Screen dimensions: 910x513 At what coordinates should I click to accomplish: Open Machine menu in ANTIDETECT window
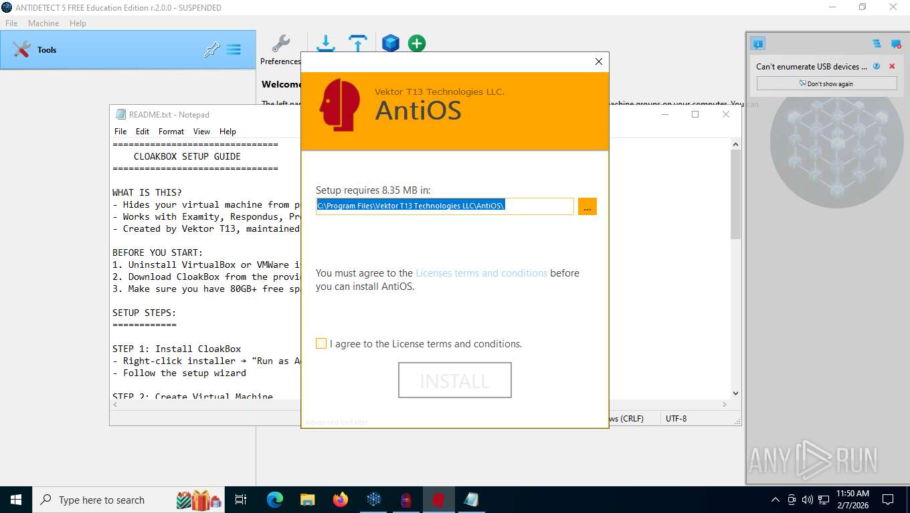tap(43, 23)
